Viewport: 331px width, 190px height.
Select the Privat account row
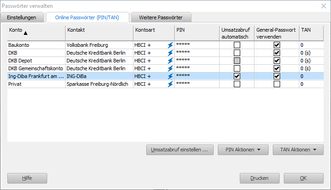[x=37, y=84]
